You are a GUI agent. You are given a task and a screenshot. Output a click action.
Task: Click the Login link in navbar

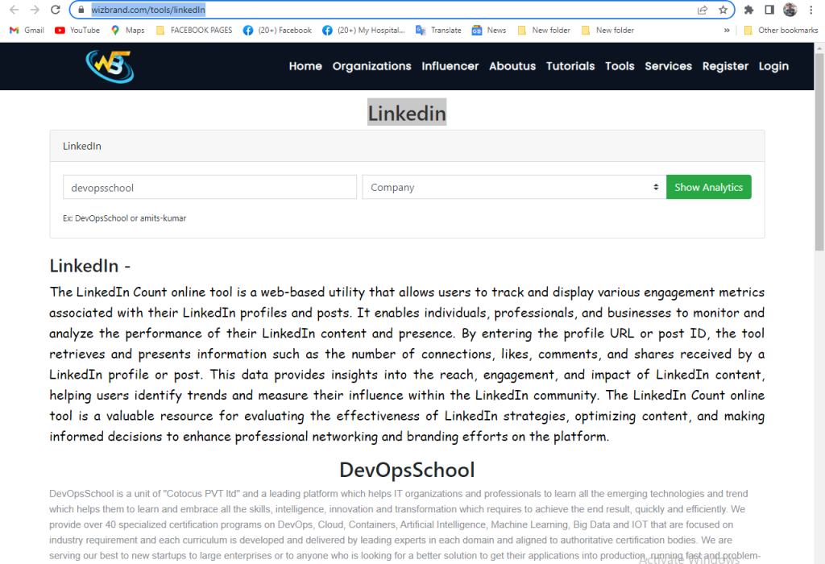pos(773,66)
